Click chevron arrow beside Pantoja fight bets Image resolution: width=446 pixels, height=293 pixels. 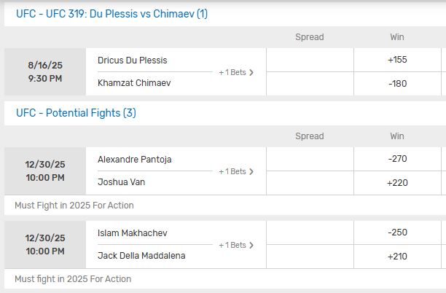tap(251, 171)
